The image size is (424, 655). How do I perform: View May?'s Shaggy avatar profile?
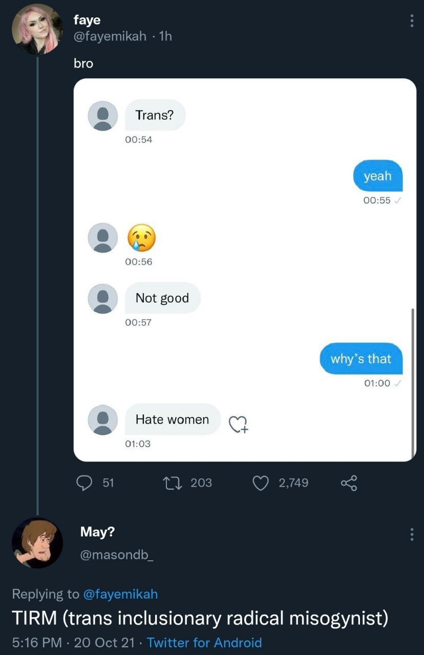[37, 543]
